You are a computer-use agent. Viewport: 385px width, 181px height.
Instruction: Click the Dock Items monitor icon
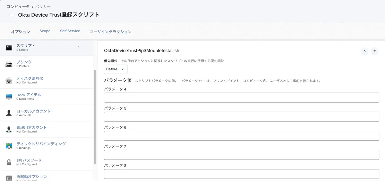pos(9,97)
